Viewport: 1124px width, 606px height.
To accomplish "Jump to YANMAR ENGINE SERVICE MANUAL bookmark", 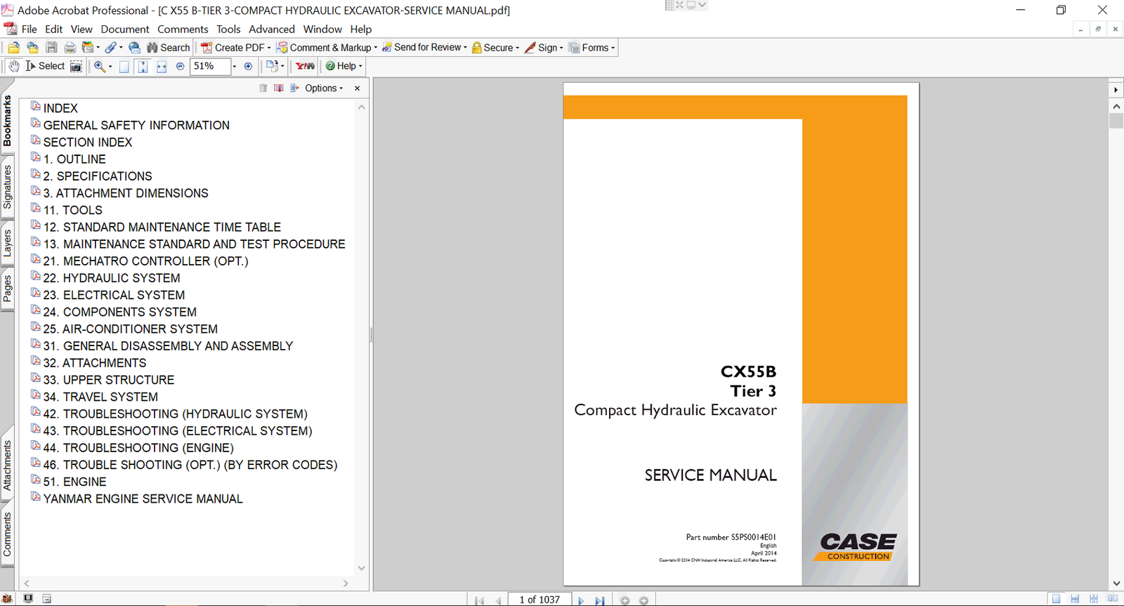I will coord(143,499).
